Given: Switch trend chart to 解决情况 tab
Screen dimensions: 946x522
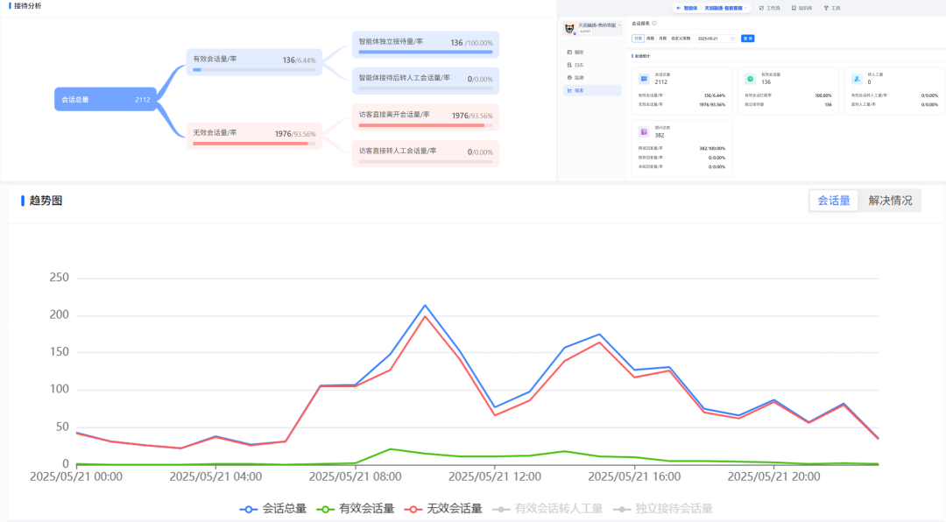Looking at the screenshot, I should tap(890, 201).
